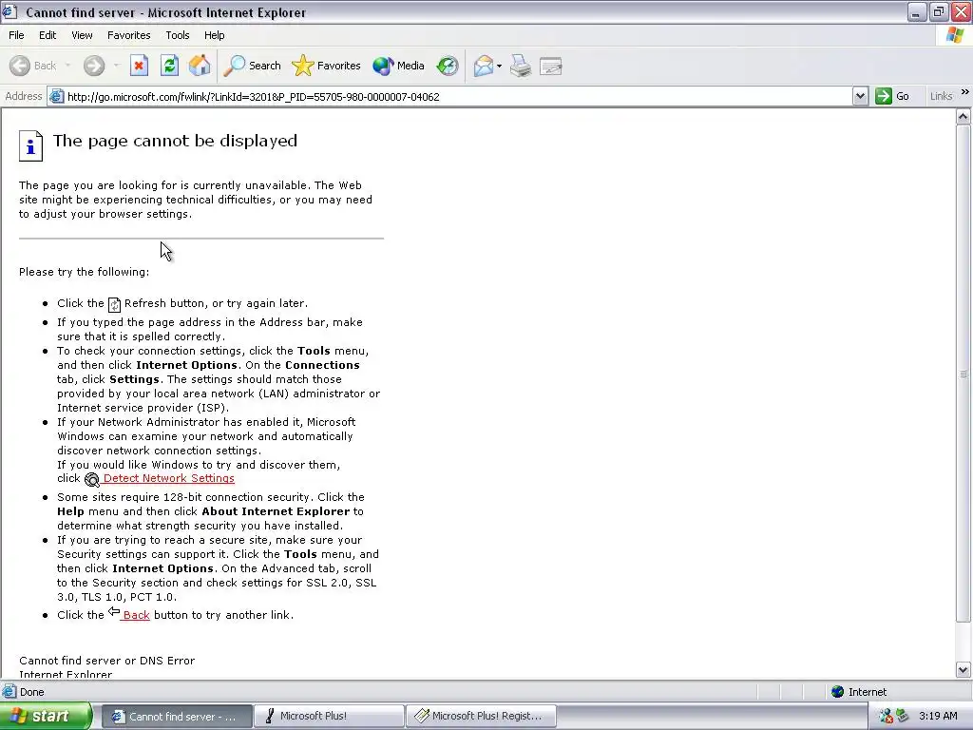Open the History icon
The width and height of the screenshot is (973, 730).
point(447,66)
